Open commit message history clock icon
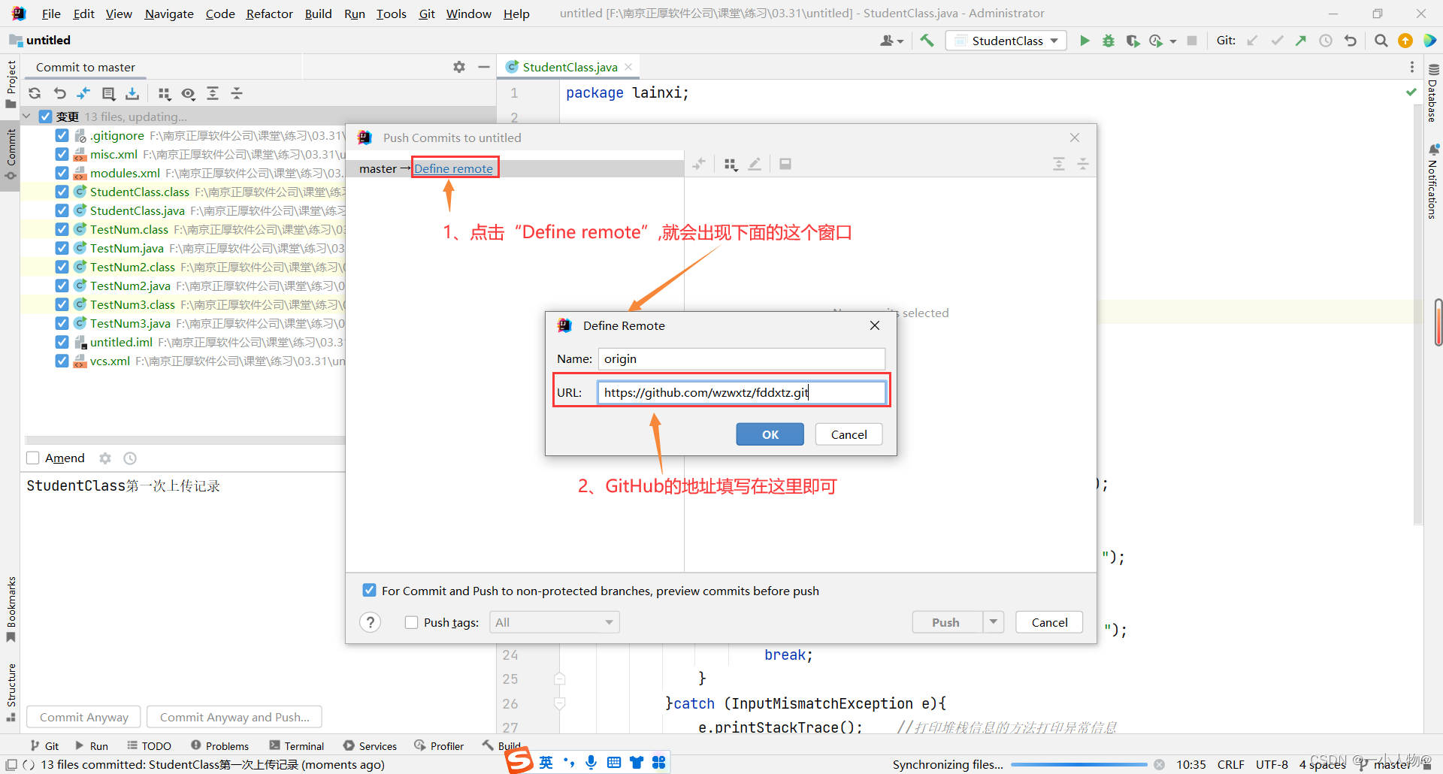The image size is (1443, 774). point(130,458)
